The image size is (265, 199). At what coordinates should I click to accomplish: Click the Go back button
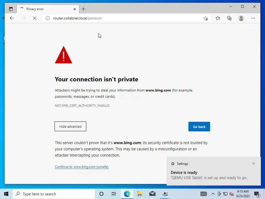[x=199, y=126]
